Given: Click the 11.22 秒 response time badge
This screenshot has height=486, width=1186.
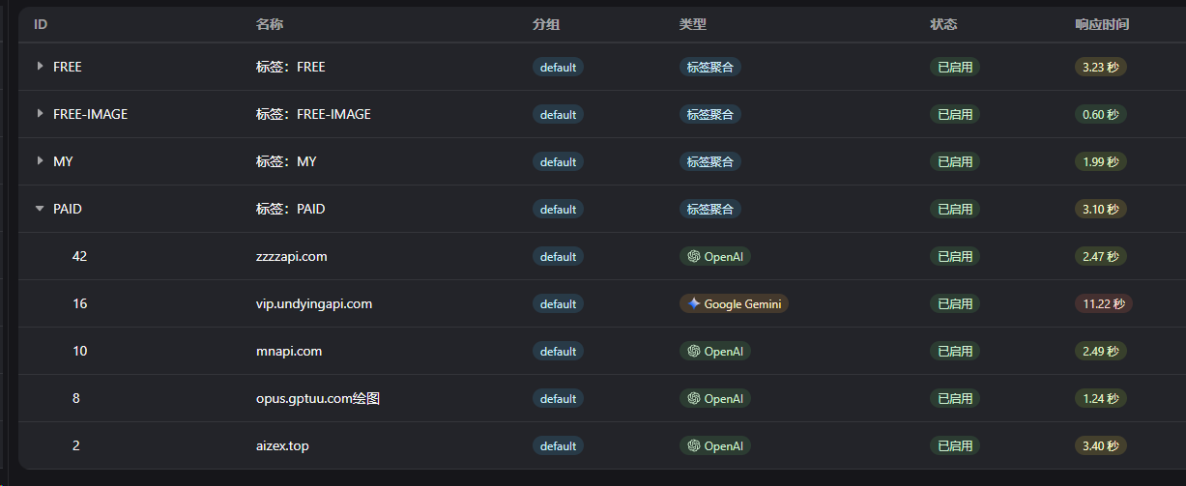Looking at the screenshot, I should 1103,304.
